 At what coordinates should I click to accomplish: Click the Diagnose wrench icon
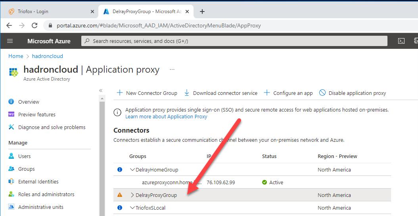coord(11,127)
